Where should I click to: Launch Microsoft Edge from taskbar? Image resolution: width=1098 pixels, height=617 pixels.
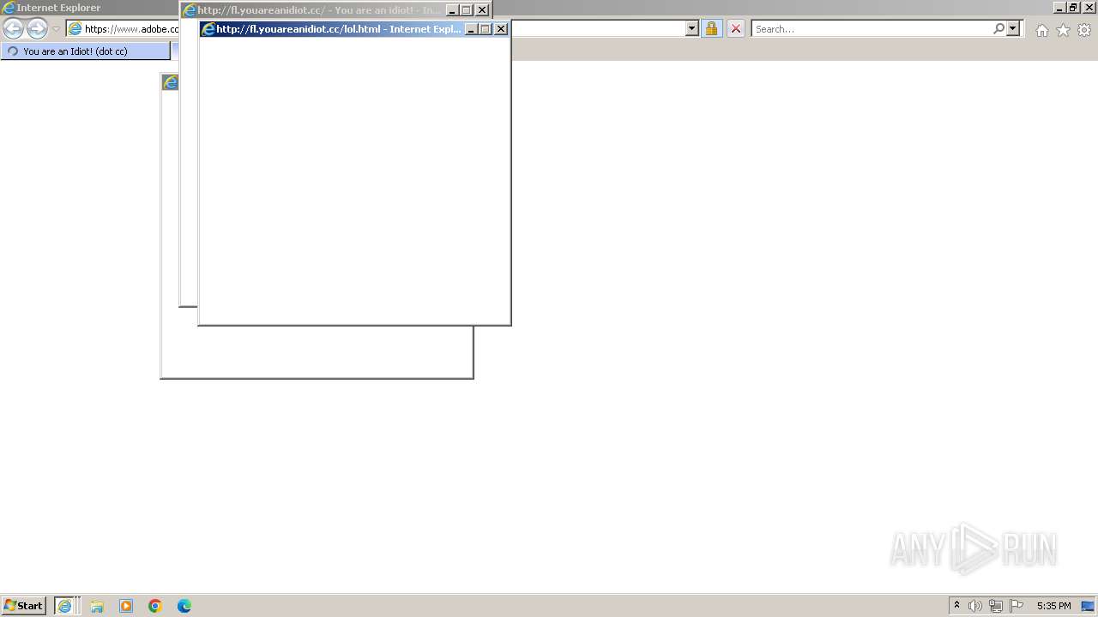tap(184, 606)
